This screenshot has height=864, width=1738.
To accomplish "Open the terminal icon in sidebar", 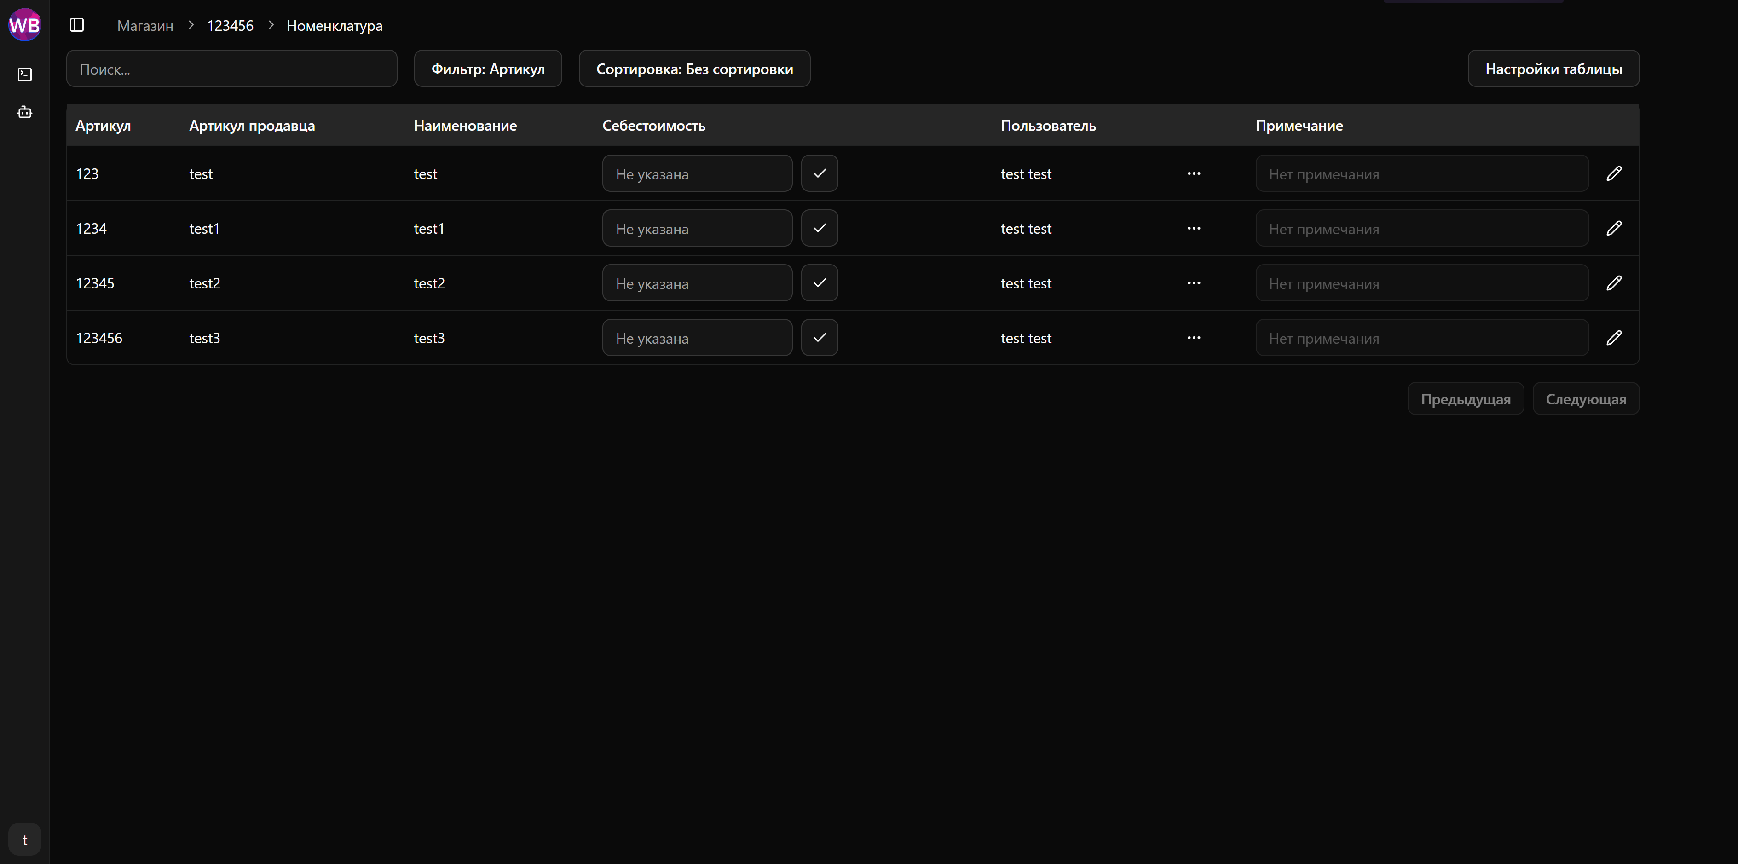I will pyautogui.click(x=24, y=74).
